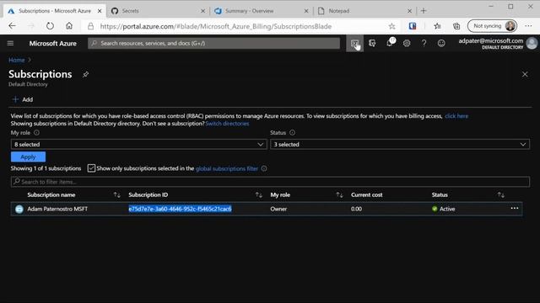Click the Current cost column header

tap(366, 194)
